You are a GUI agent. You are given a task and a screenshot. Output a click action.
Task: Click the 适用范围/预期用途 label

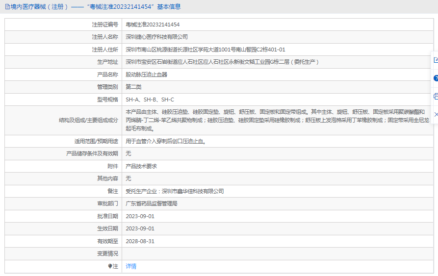click(96, 141)
